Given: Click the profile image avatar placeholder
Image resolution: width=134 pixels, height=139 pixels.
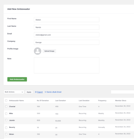Looking at the screenshot, I should 37,51.
